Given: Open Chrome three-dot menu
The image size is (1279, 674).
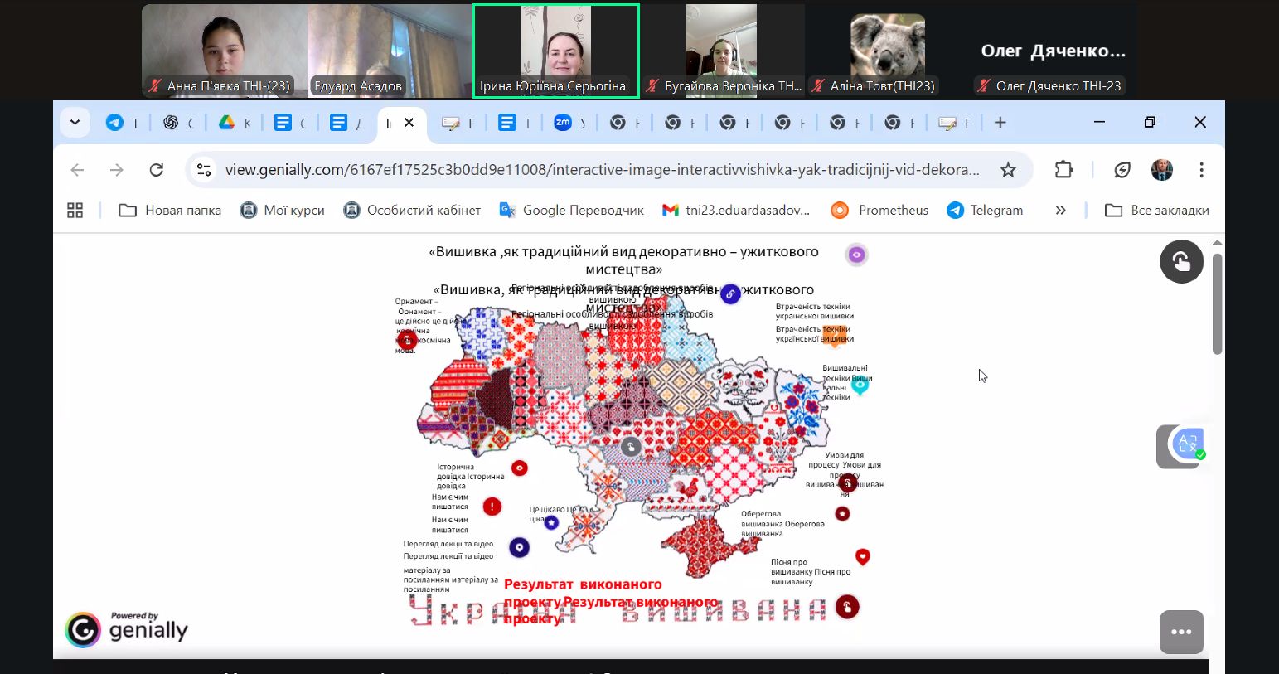Looking at the screenshot, I should coord(1201,170).
